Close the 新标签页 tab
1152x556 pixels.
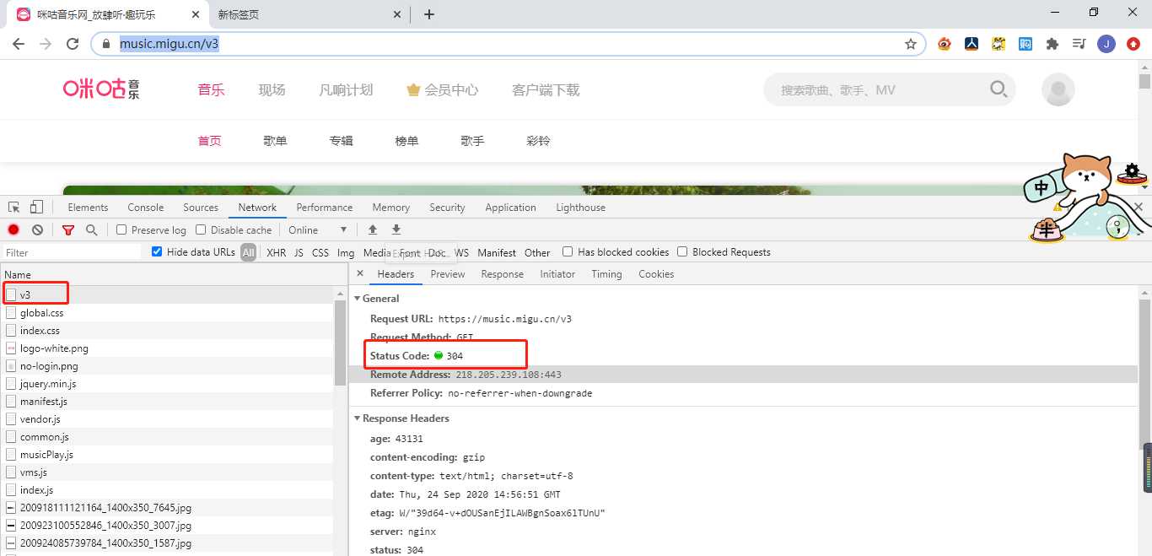pos(397,14)
